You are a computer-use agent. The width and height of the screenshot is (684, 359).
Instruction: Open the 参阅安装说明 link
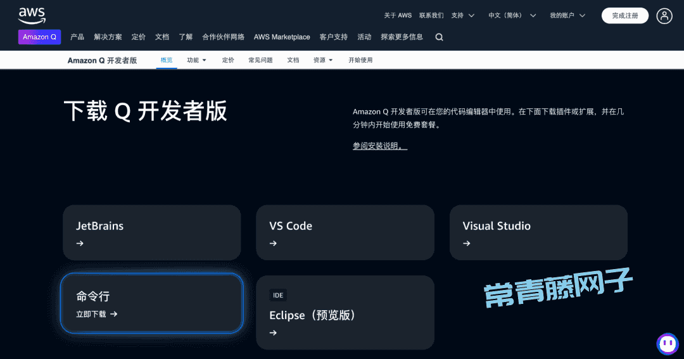[380, 146]
